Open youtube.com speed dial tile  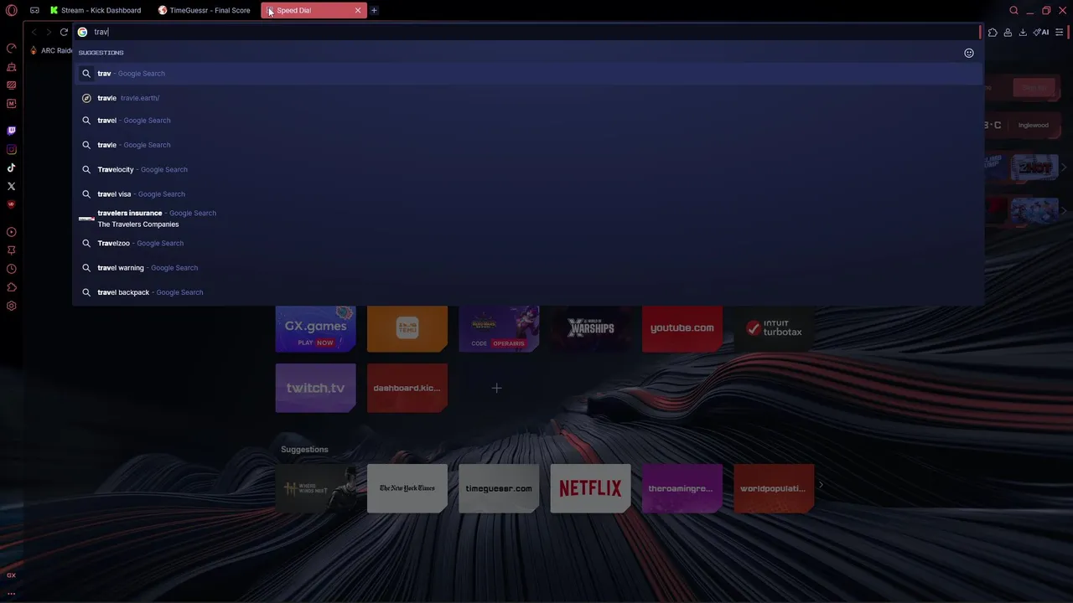pos(682,328)
